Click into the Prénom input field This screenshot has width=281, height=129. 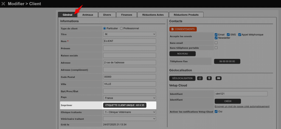click(x=130, y=48)
